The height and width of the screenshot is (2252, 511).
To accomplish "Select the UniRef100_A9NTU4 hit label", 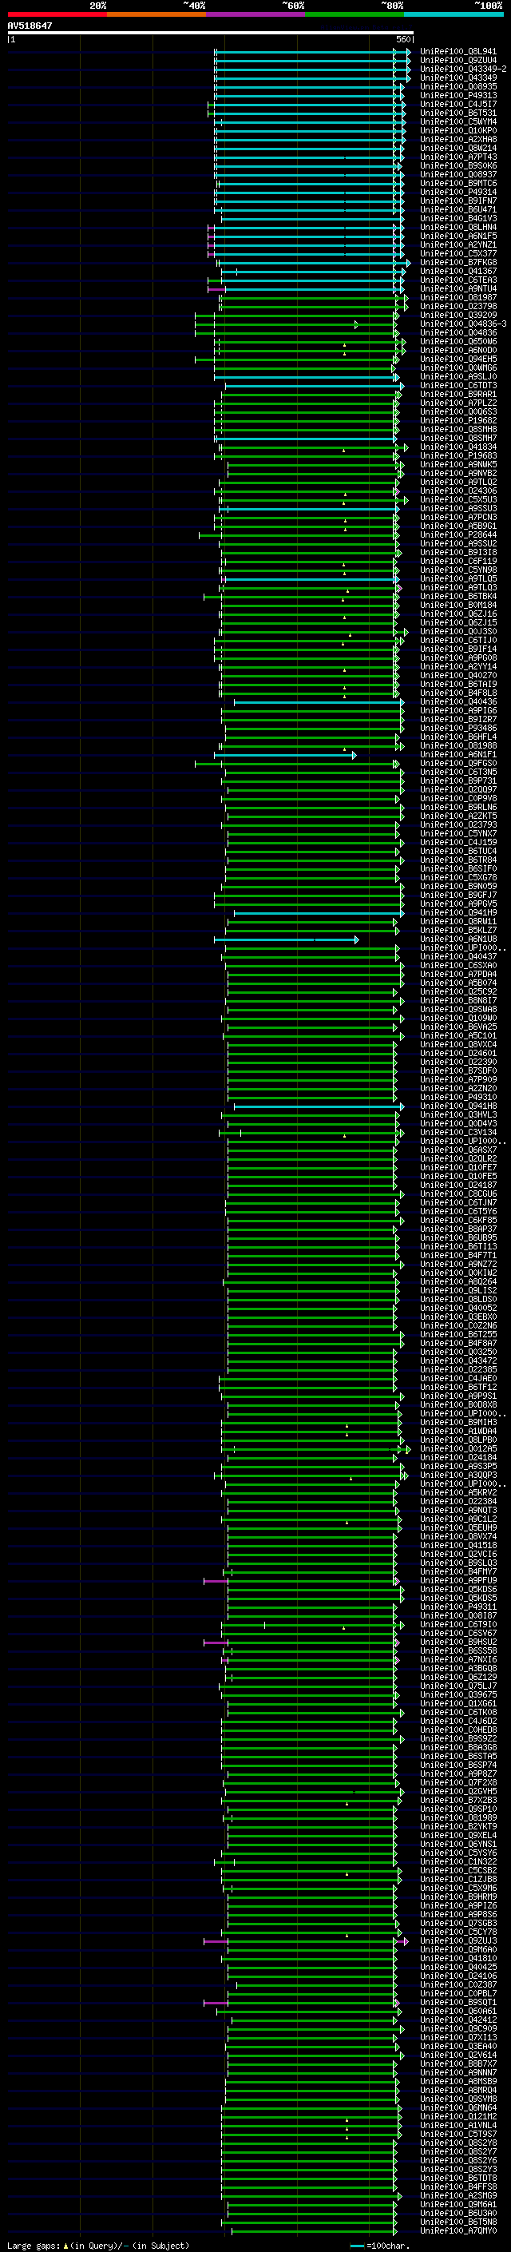I will point(458,288).
